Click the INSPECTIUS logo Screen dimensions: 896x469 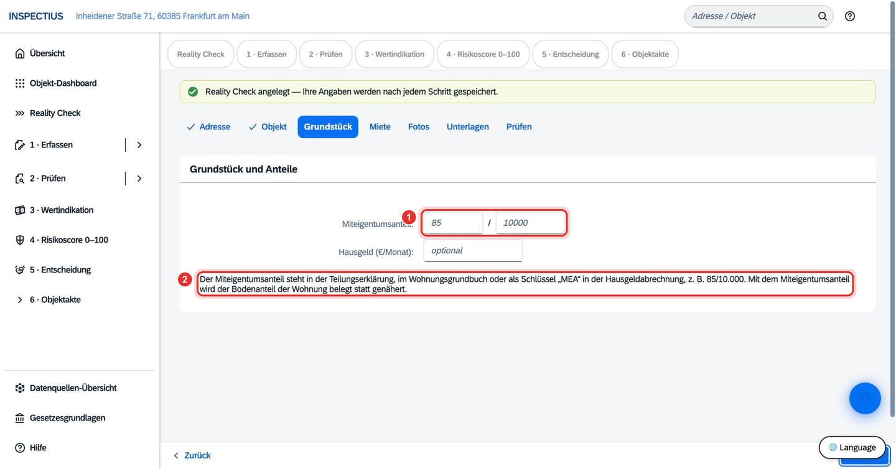[36, 16]
